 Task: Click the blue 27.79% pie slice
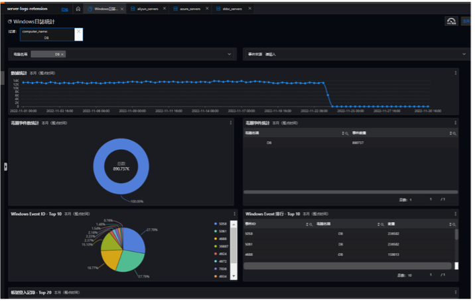click(133, 241)
